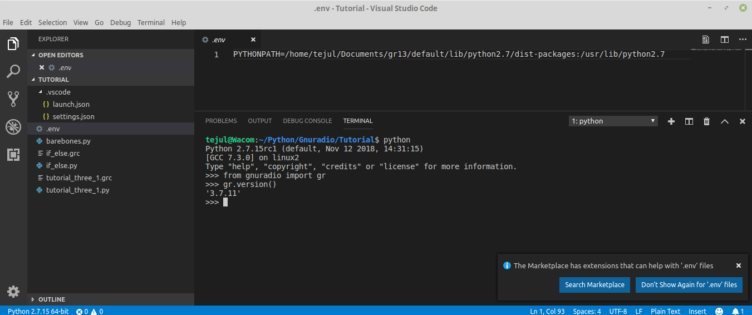Image resolution: width=752 pixels, height=315 pixels.
Task: Change indentation via Spaces: 4
Action: click(587, 311)
